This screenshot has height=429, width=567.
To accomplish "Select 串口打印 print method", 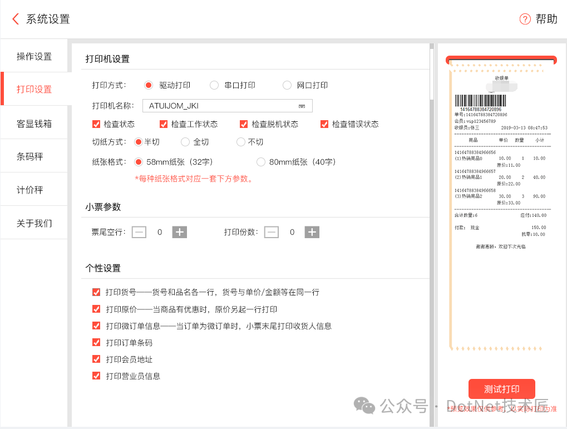I will (214, 85).
